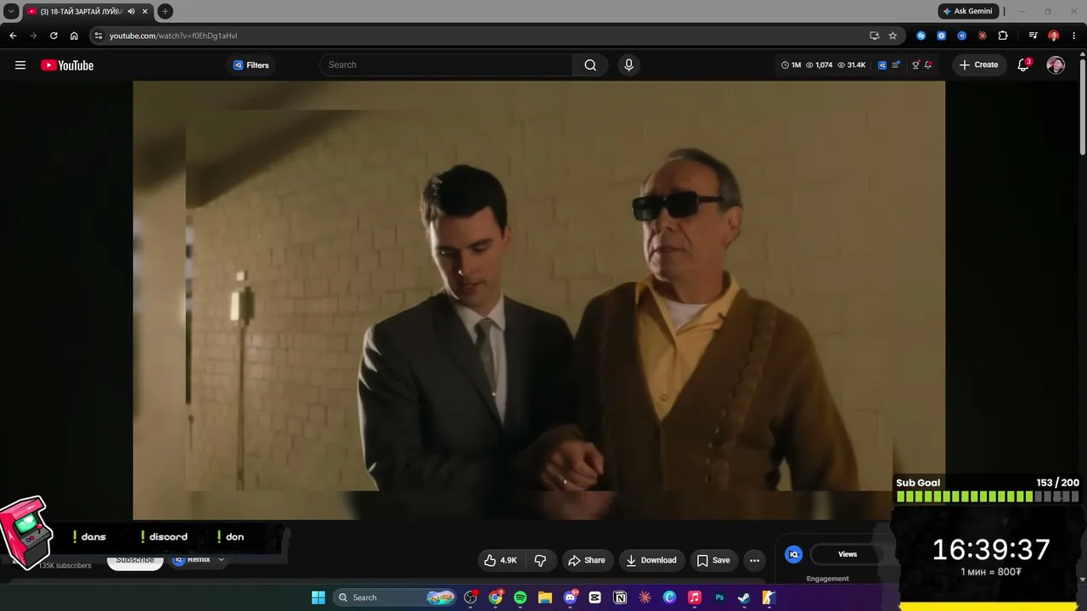This screenshot has width=1087, height=611.
Task: Open Photoshop from the taskbar
Action: point(719,597)
